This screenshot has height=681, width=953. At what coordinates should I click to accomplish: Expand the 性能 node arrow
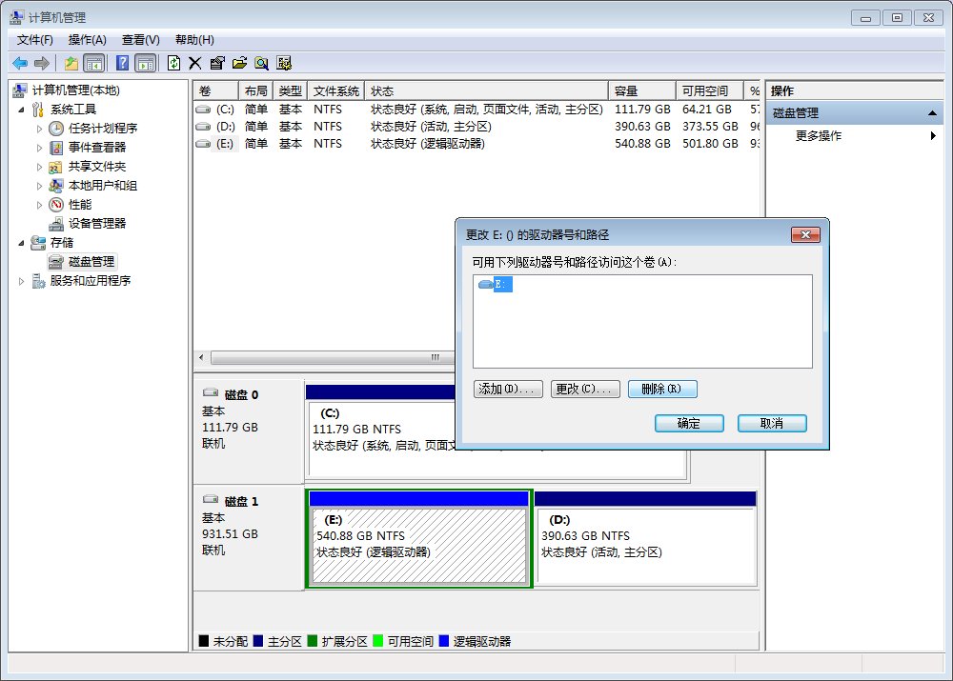click(39, 206)
